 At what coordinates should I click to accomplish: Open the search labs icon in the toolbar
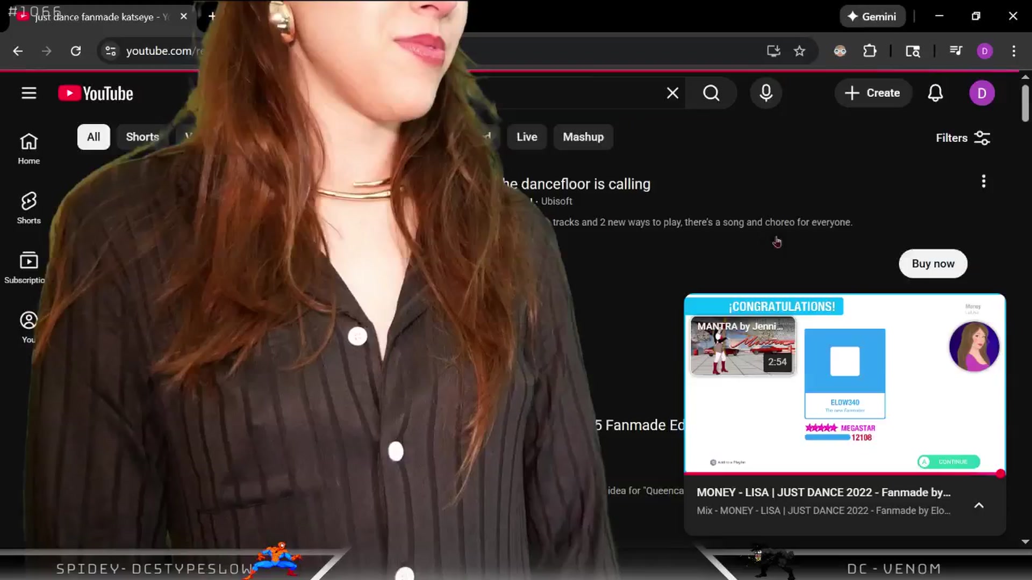pos(913,51)
